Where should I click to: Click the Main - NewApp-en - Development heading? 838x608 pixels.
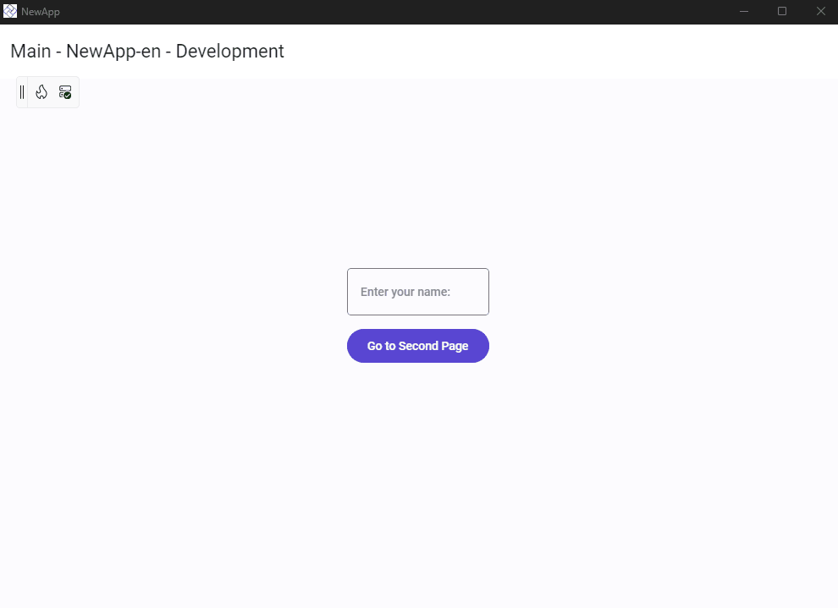(x=147, y=51)
